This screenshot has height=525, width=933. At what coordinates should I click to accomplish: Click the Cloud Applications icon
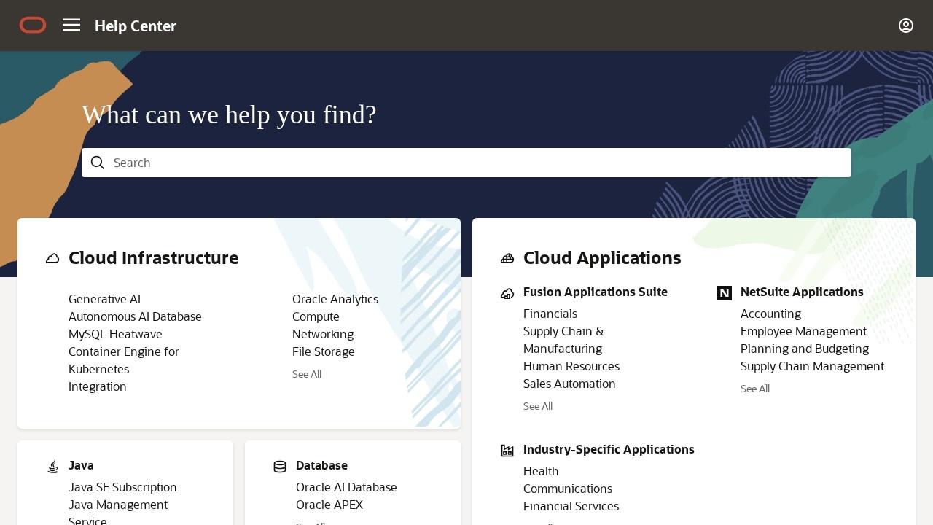tap(507, 258)
